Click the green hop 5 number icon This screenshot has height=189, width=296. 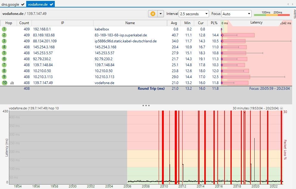pos(4,53)
